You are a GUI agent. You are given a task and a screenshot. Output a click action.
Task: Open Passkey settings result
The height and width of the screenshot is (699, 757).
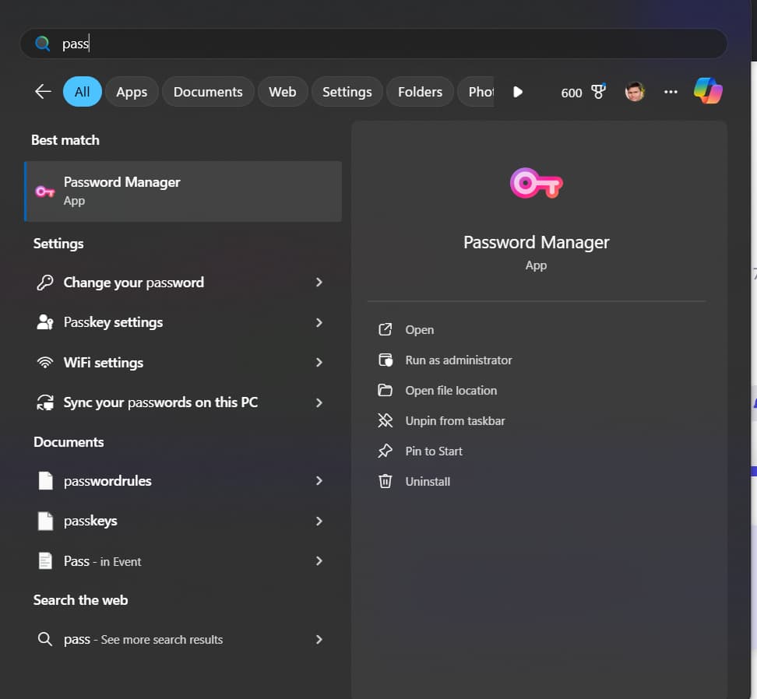[182, 322]
